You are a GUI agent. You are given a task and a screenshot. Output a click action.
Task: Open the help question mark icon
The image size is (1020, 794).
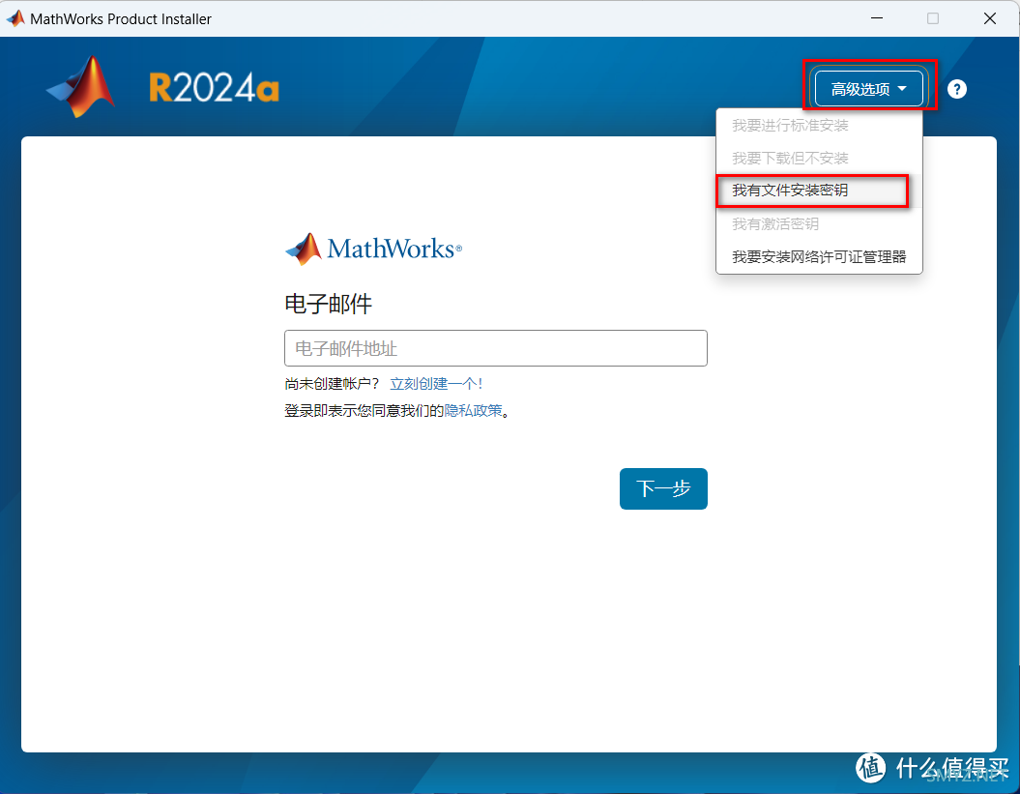tap(956, 89)
